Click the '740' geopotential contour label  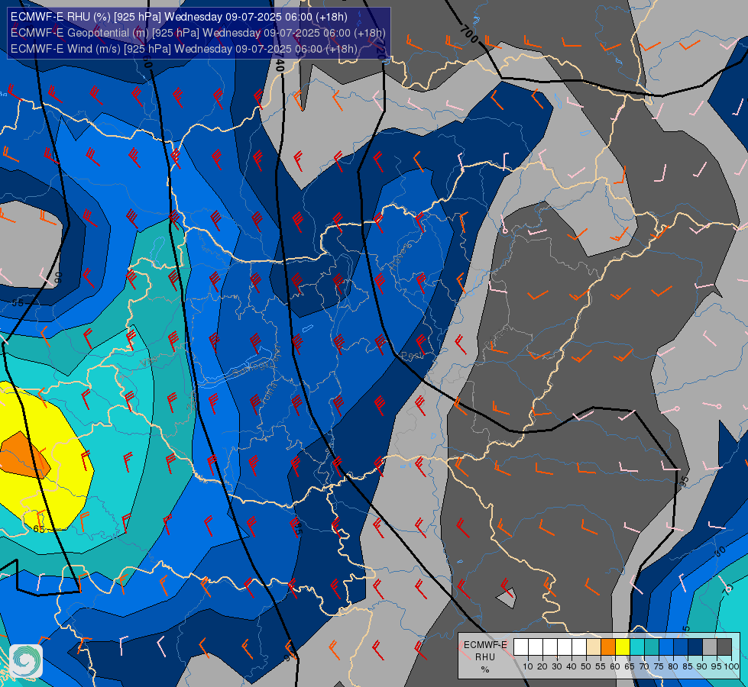pyautogui.click(x=279, y=62)
